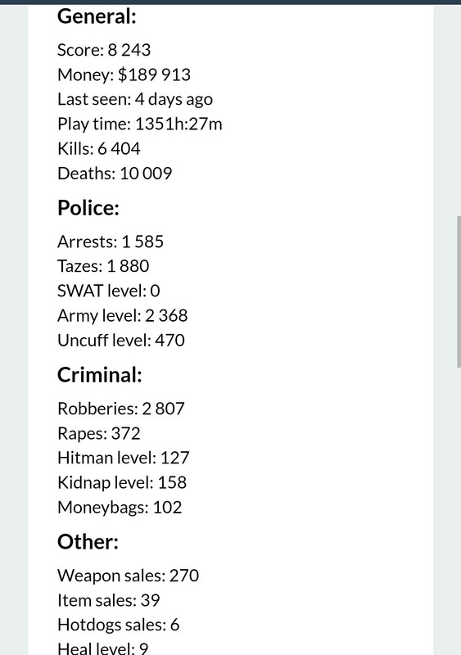Click the Criminal section heading

click(x=99, y=375)
